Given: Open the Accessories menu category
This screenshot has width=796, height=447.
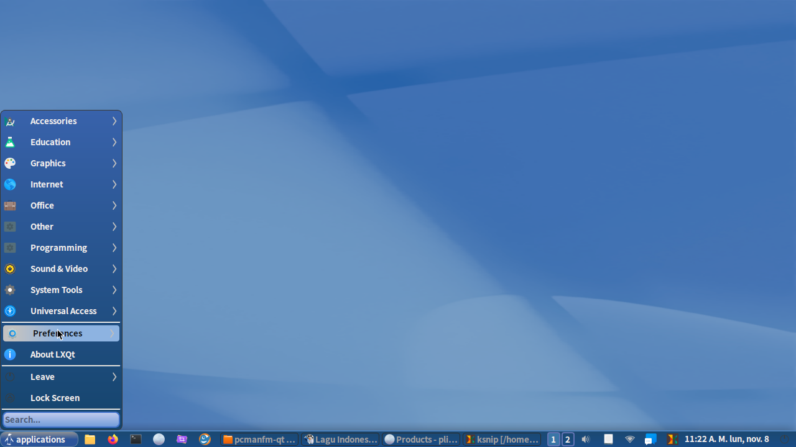Looking at the screenshot, I should pos(61,121).
